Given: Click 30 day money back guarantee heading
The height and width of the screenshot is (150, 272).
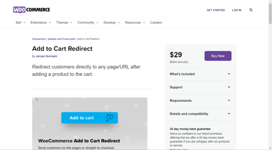Looking at the screenshot, I should (190, 129).
